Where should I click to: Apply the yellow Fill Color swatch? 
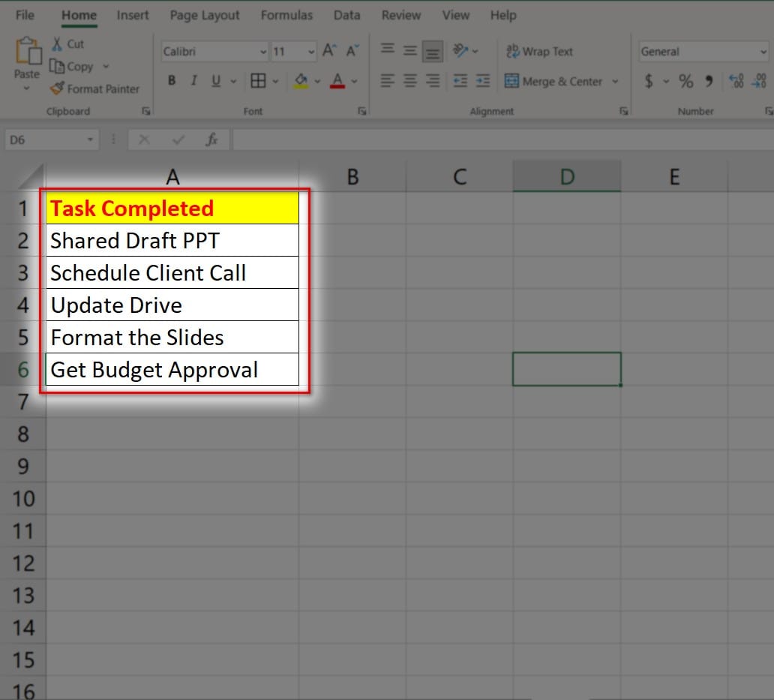point(301,81)
